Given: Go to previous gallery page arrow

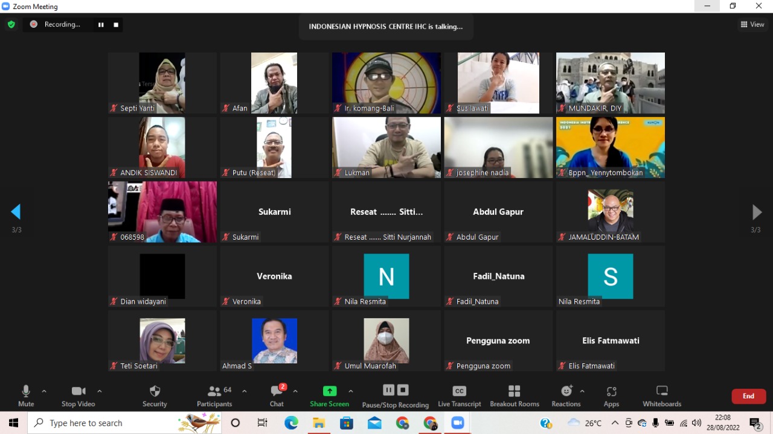Looking at the screenshot, I should click(x=16, y=212).
